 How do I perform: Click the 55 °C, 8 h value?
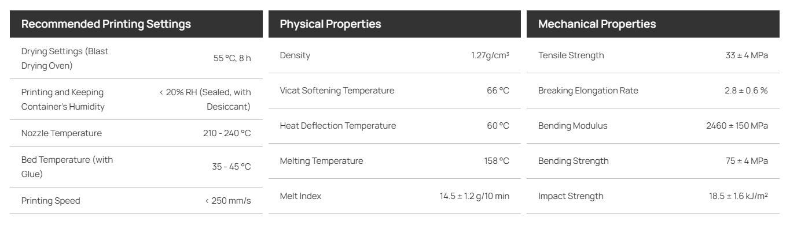[232, 58]
